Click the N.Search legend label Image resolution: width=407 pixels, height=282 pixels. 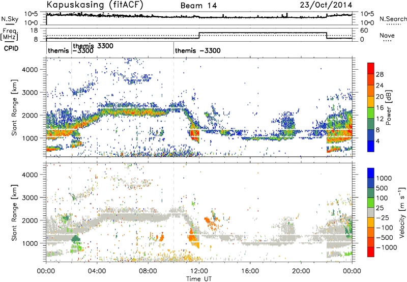coord(393,19)
